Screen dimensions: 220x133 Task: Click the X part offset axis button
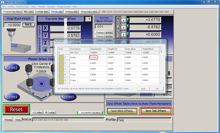pos(45,28)
